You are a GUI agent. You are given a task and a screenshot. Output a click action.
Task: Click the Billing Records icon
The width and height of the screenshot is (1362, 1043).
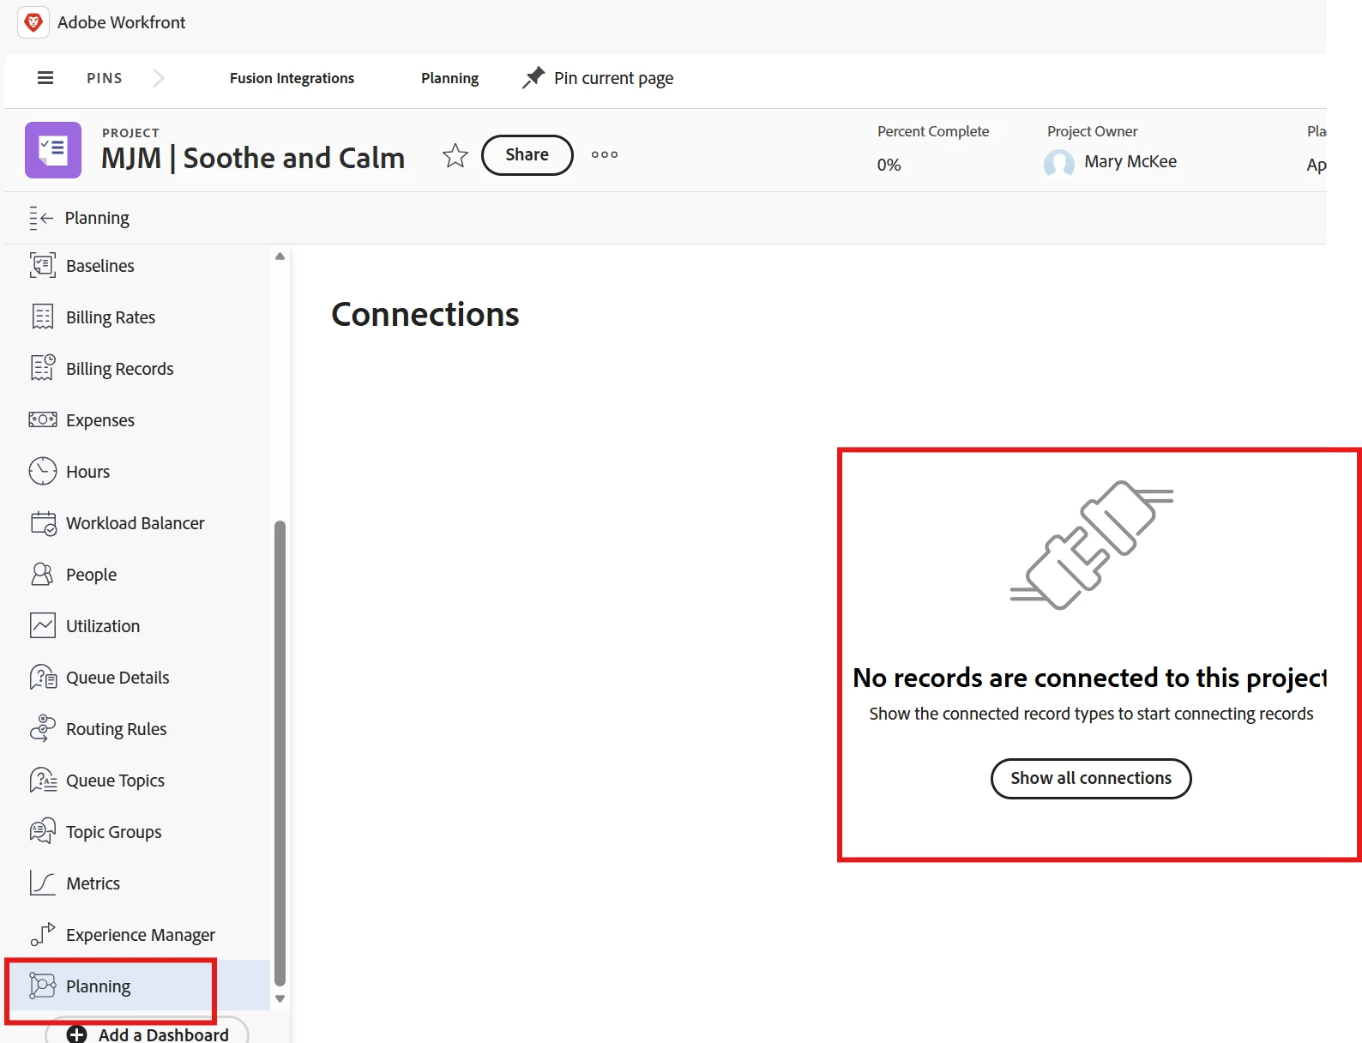click(x=43, y=368)
